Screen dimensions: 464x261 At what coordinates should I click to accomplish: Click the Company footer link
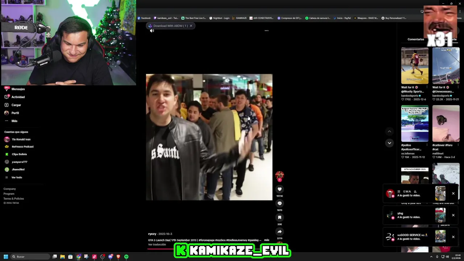(x=10, y=189)
